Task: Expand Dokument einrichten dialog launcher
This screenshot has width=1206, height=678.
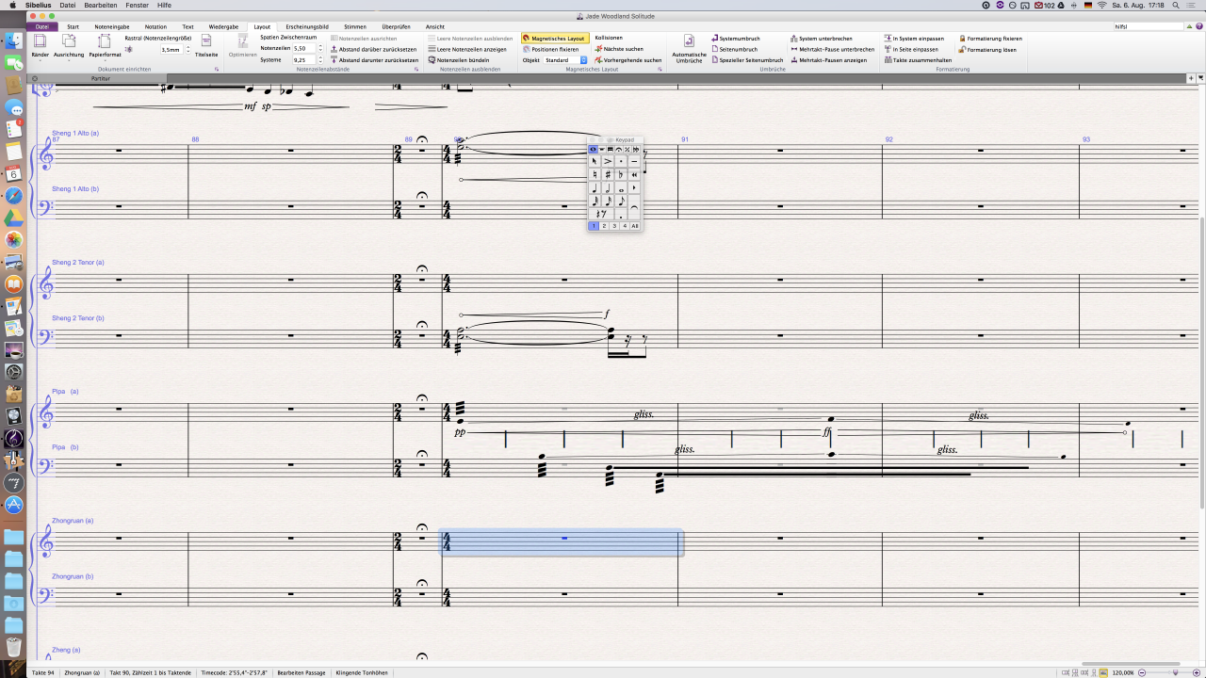Action: tap(216, 69)
